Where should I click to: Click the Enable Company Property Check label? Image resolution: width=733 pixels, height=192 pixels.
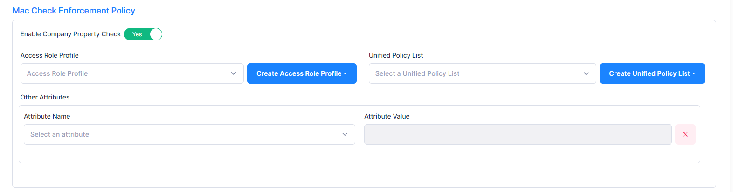(x=70, y=34)
